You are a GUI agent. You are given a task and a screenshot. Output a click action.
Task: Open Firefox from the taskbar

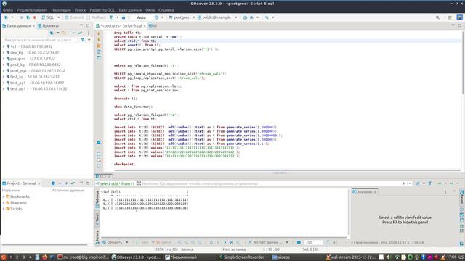pos(45,257)
